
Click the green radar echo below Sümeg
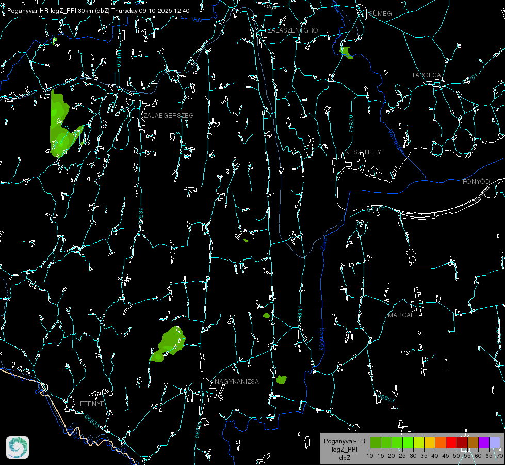(346, 53)
